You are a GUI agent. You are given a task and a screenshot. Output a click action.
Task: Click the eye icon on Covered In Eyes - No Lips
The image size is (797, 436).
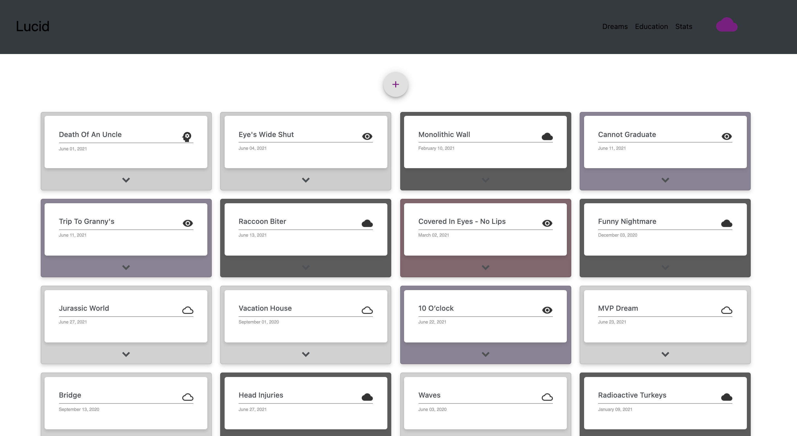(x=547, y=223)
